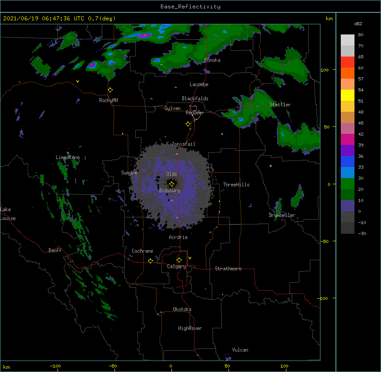Click the yellow marker south of RedDeer

(188, 124)
